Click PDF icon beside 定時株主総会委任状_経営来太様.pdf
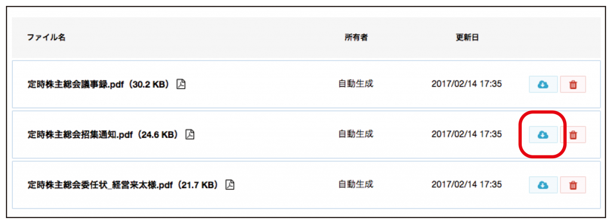This screenshot has width=612, height=224. (230, 184)
